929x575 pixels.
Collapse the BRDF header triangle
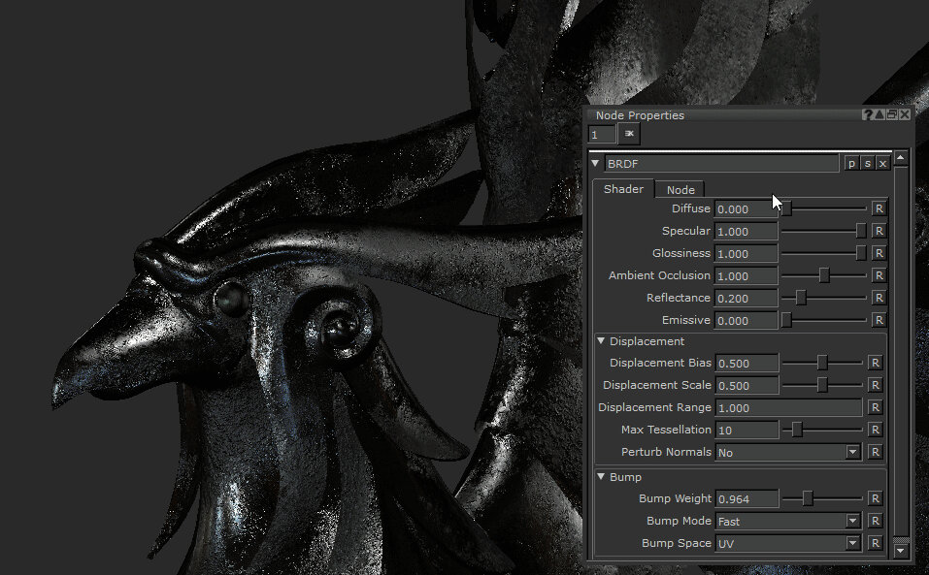[595, 163]
